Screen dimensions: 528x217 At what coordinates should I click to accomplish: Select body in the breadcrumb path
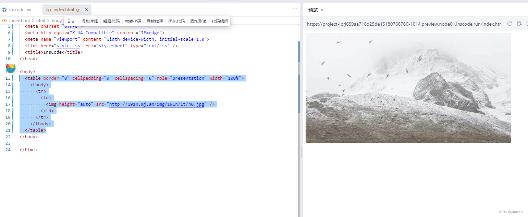tap(57, 21)
